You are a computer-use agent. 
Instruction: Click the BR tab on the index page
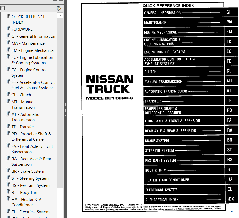232,140
